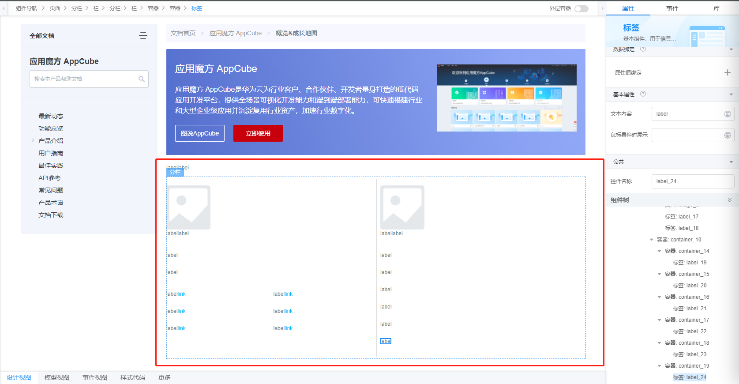The height and width of the screenshot is (384, 739).
Task: Collapse the 公共 section
Action: 731,162
